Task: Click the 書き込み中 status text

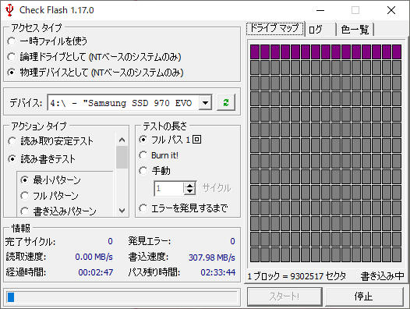Action: [382, 276]
